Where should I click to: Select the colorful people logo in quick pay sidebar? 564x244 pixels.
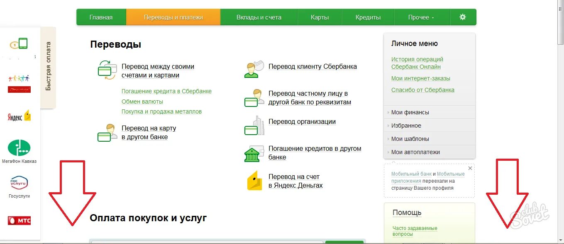19,83
